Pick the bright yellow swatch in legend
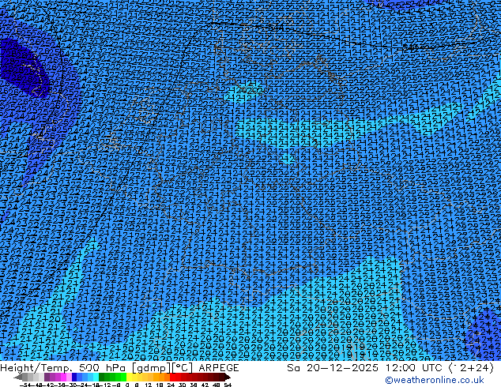The image size is (501, 387). [129, 378]
